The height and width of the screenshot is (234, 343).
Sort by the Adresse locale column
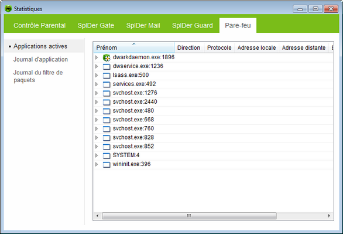tap(256, 48)
